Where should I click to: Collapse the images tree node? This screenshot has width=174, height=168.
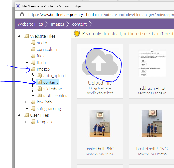[26, 69]
